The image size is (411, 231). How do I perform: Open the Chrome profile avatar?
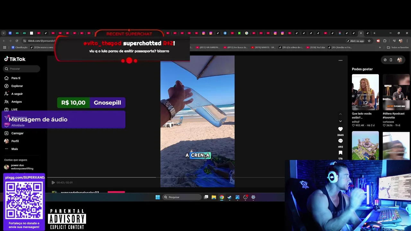[x=400, y=41]
